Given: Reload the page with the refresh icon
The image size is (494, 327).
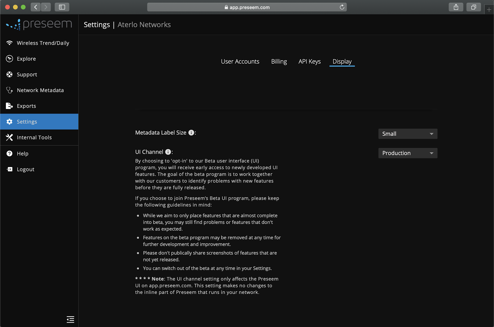Looking at the screenshot, I should point(342,7).
